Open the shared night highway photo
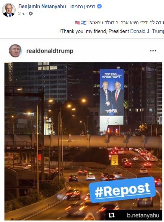The height and width of the screenshot is (222, 164). [83, 141]
